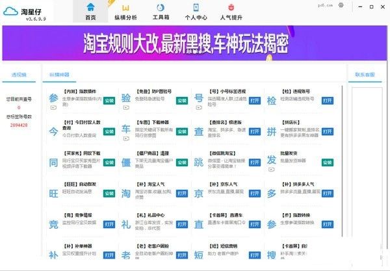Install 今日付款人数查询
Viewport: 390px width, 271px height.
coord(109,131)
